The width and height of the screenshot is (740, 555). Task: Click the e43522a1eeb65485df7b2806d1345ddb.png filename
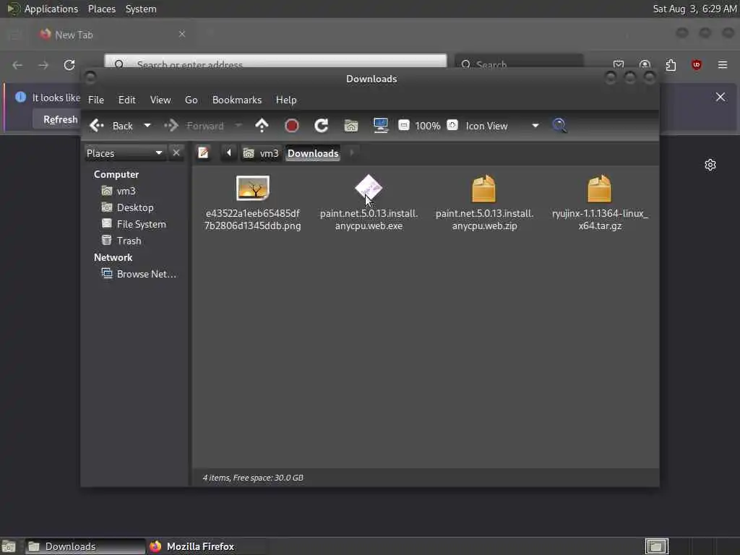click(253, 220)
